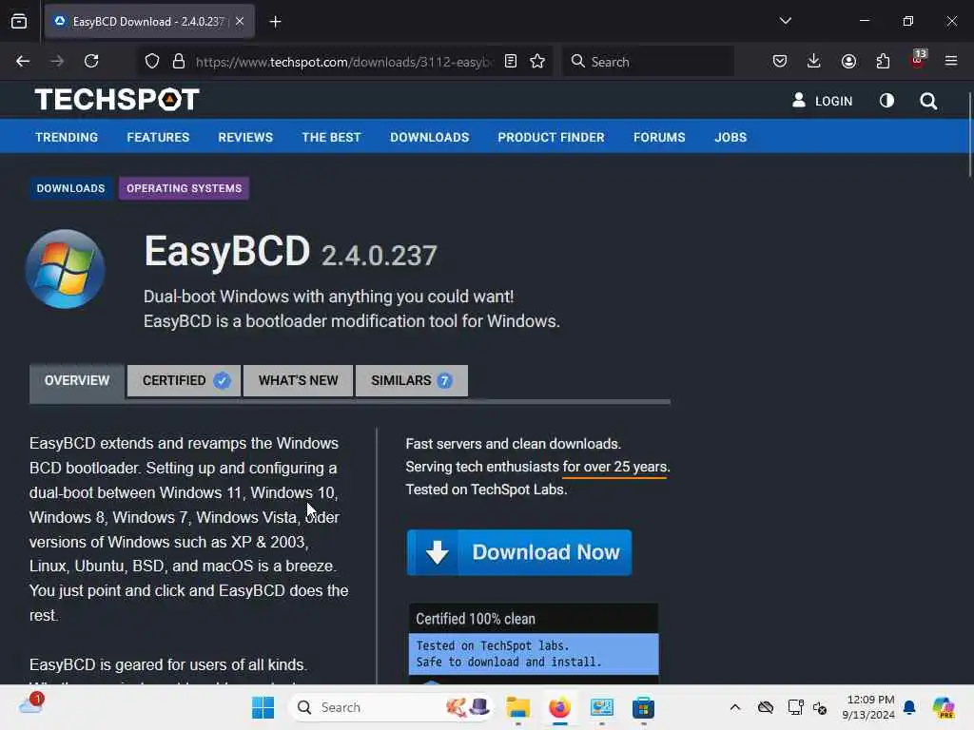This screenshot has height=730, width=974.
Task: Click the extension icon with badge 13
Action: (x=918, y=60)
